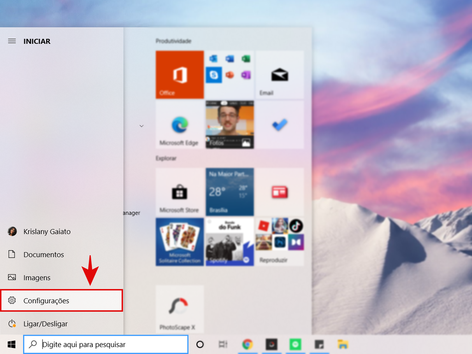Screen dimensions: 472x354
Task: Launch the PhotoScape X tile
Action: pyautogui.click(x=180, y=309)
